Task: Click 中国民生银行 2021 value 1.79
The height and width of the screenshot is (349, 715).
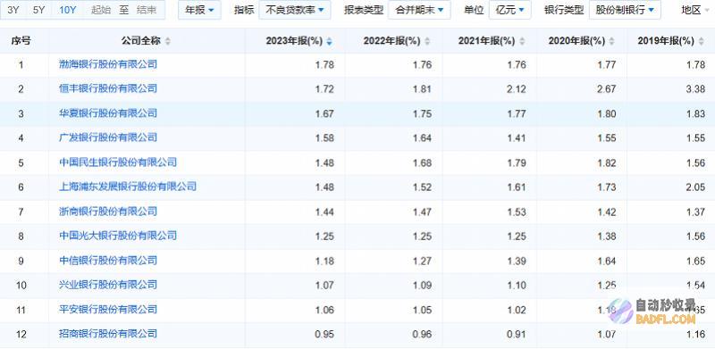Action: coord(517,162)
